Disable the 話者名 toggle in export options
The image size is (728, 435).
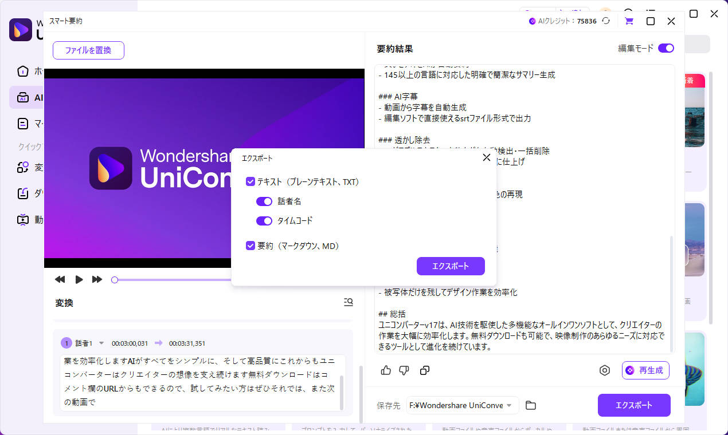click(x=264, y=201)
